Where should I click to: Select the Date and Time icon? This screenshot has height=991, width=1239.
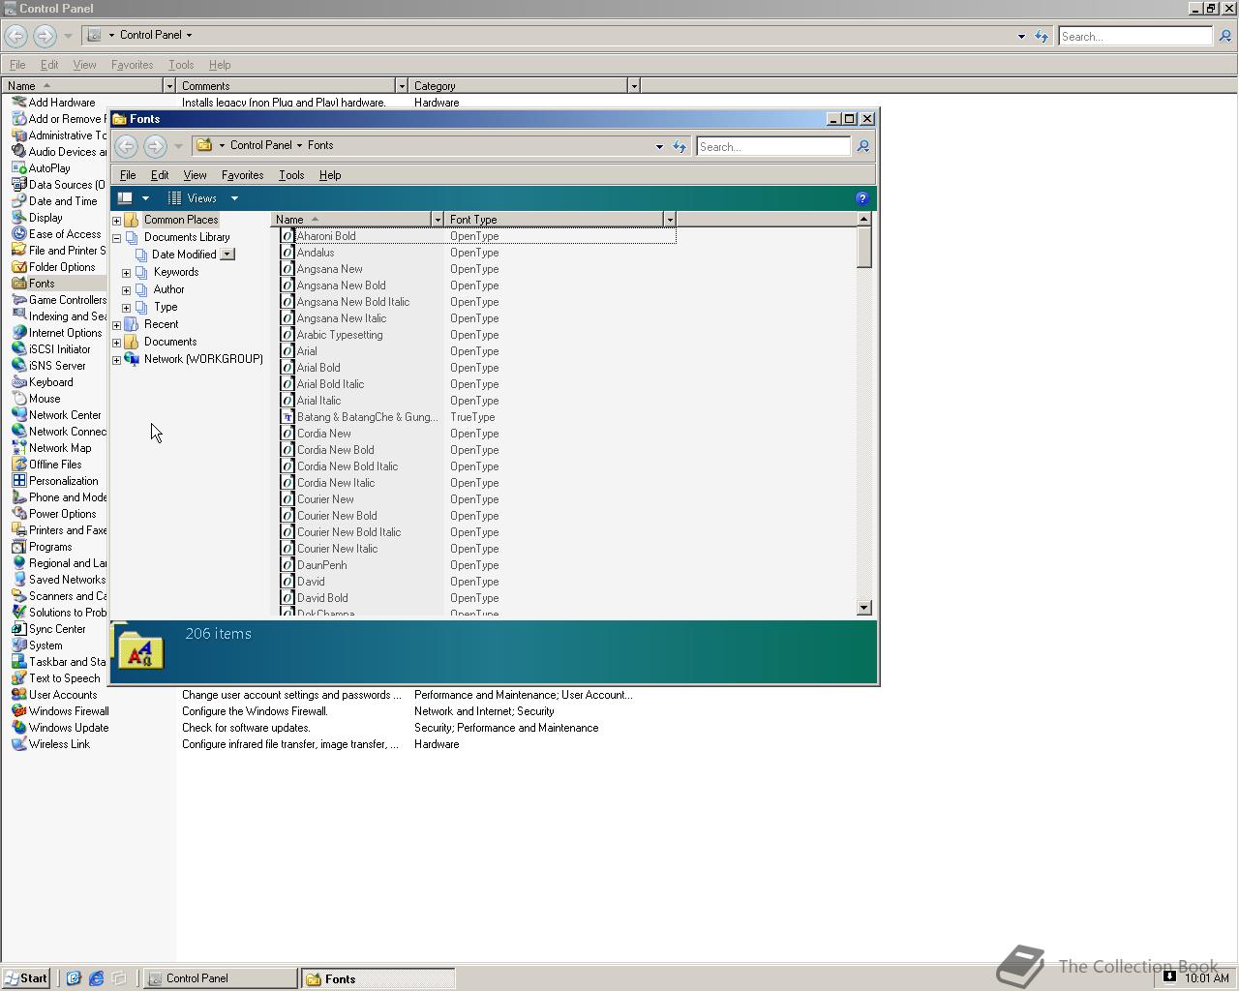click(x=19, y=201)
